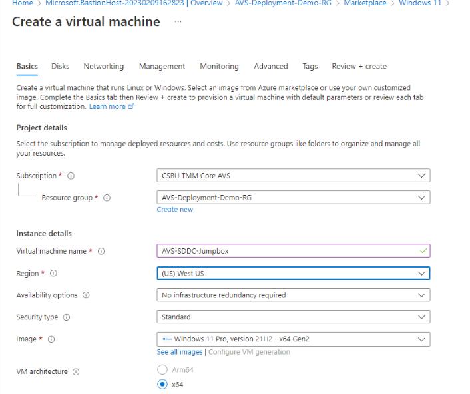Click the Region info icon
The width and height of the screenshot is (470, 394).
(54, 274)
